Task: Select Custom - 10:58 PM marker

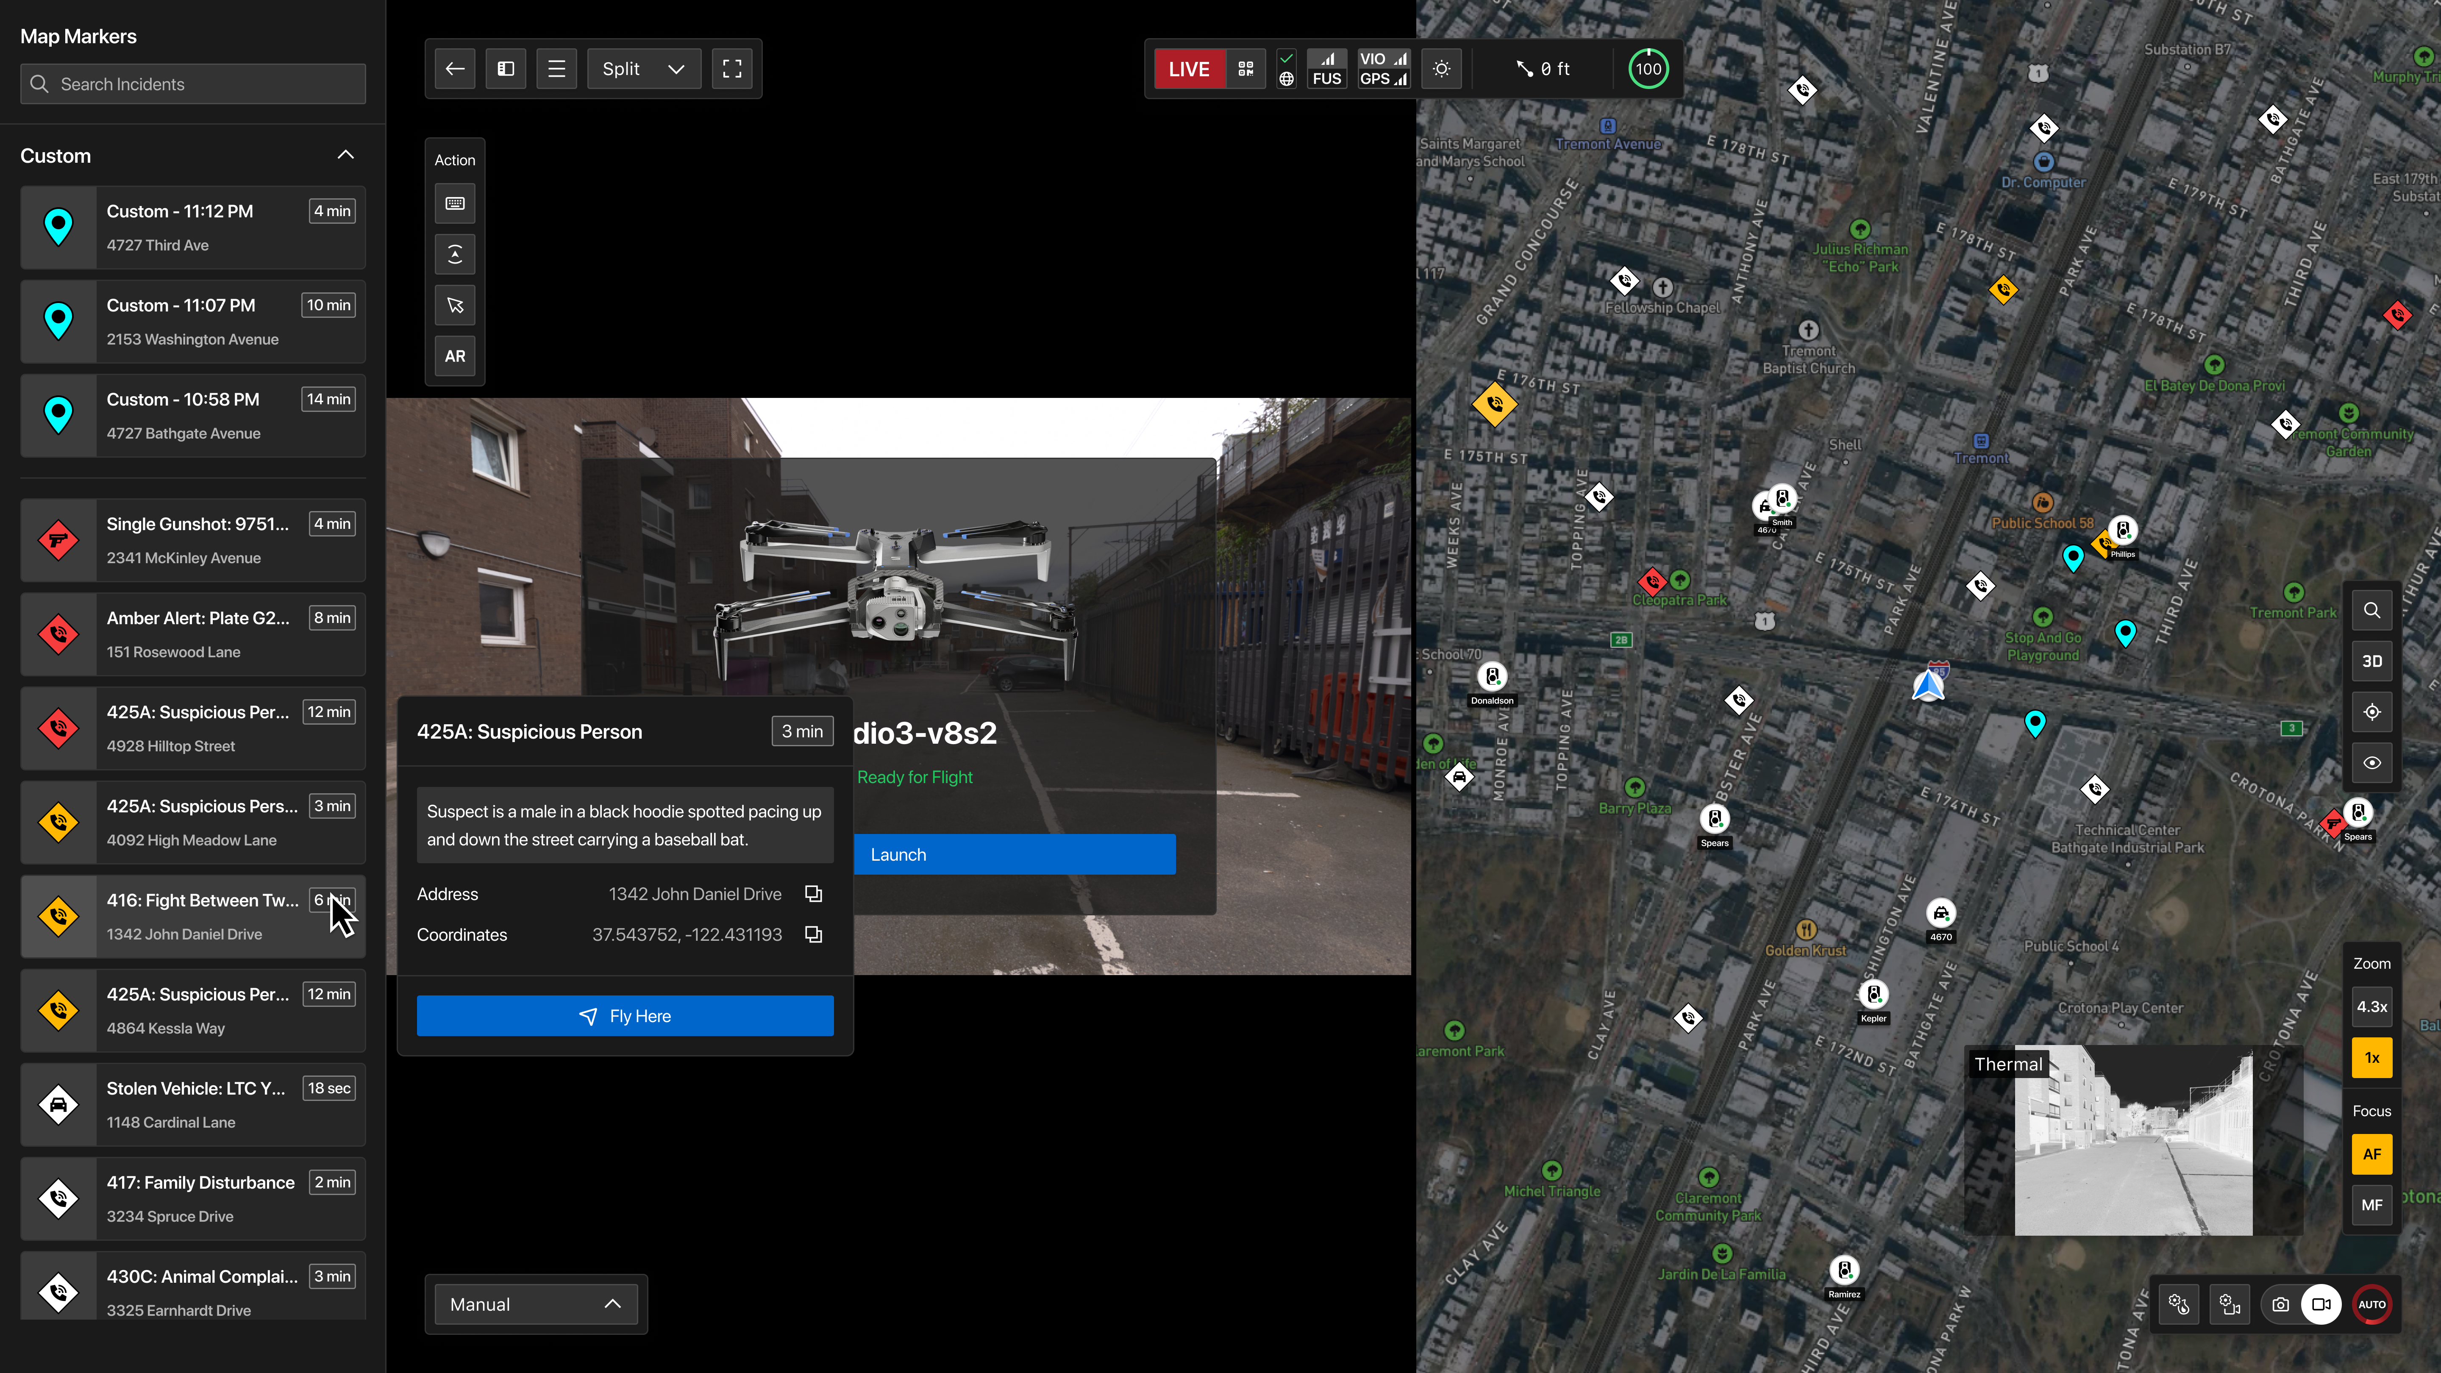Action: (193, 416)
